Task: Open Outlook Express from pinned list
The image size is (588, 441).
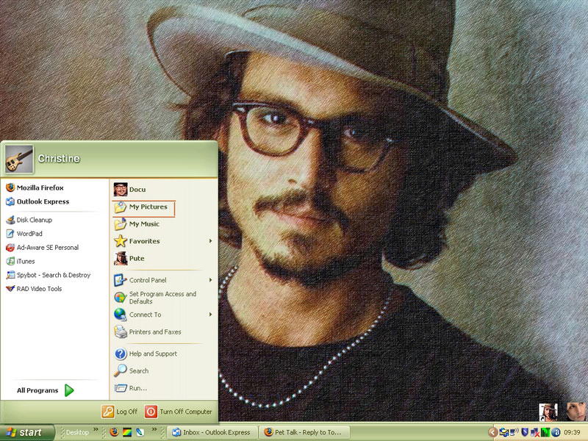Action: [43, 201]
